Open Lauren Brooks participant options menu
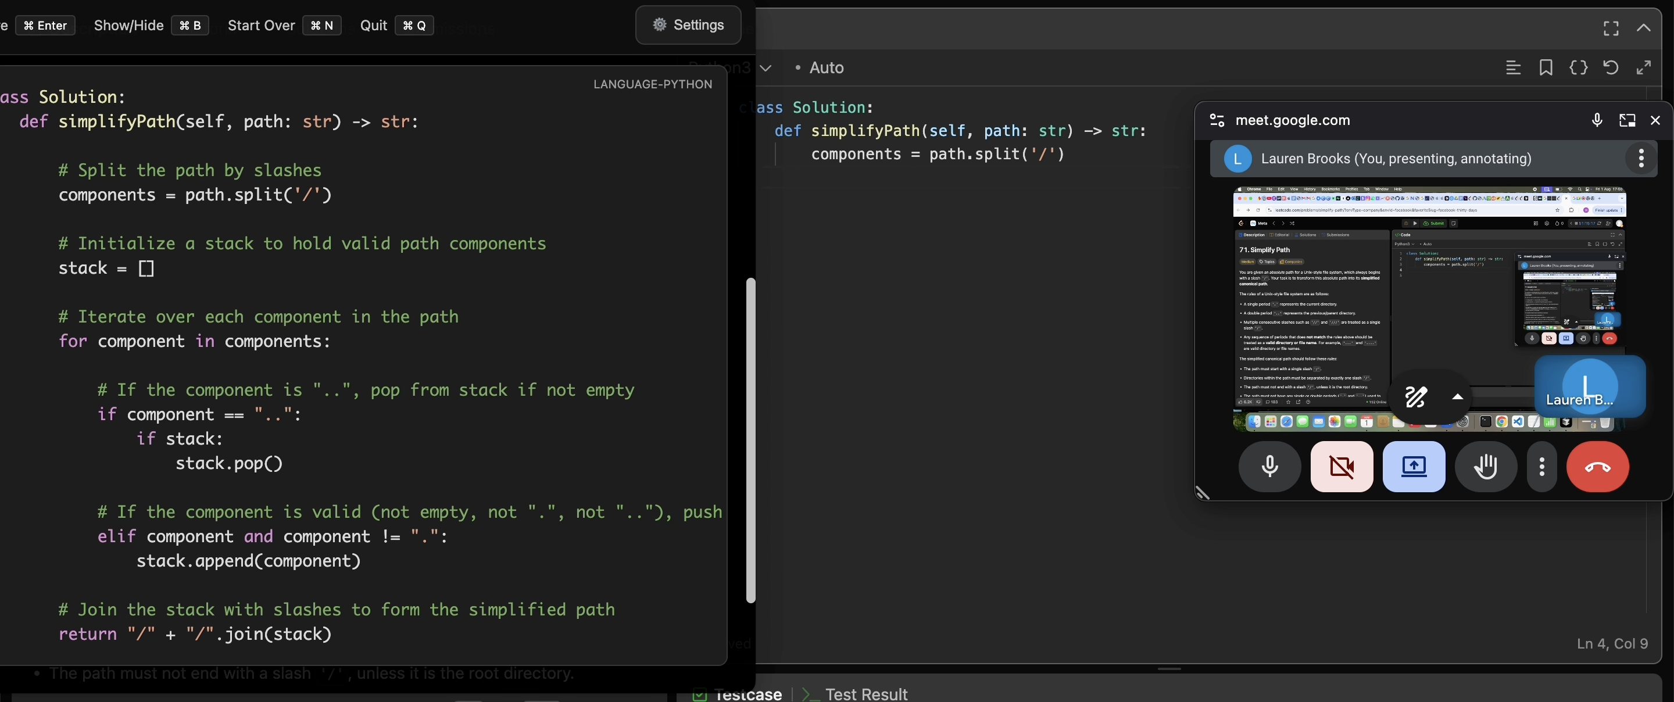Screen dimensions: 1674x702 pos(1641,159)
